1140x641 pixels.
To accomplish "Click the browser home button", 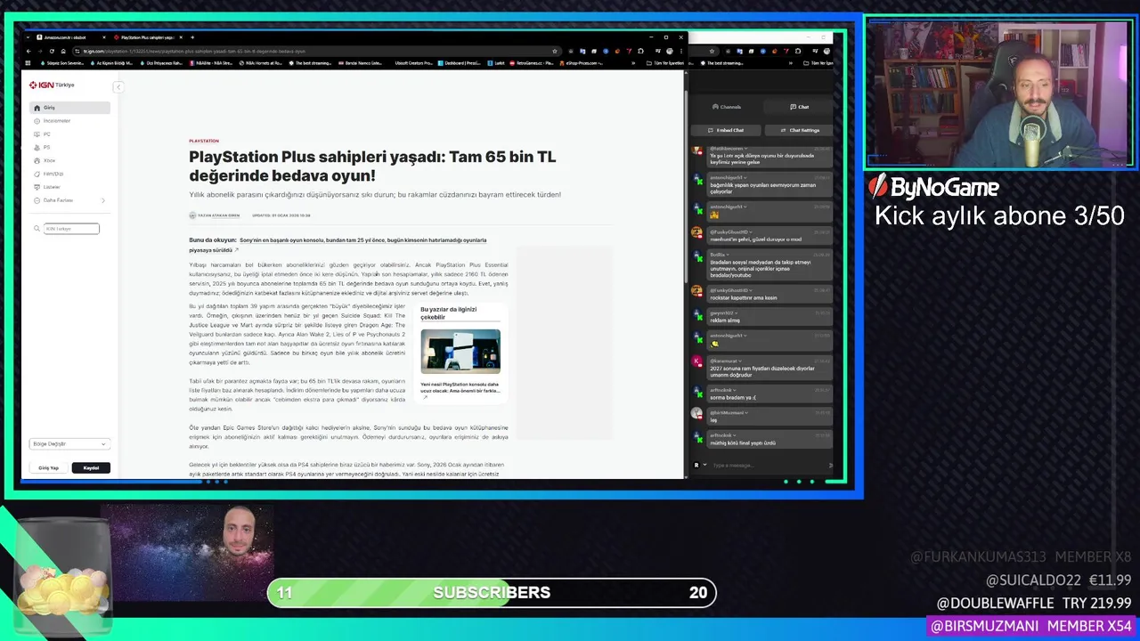I will pos(63,51).
